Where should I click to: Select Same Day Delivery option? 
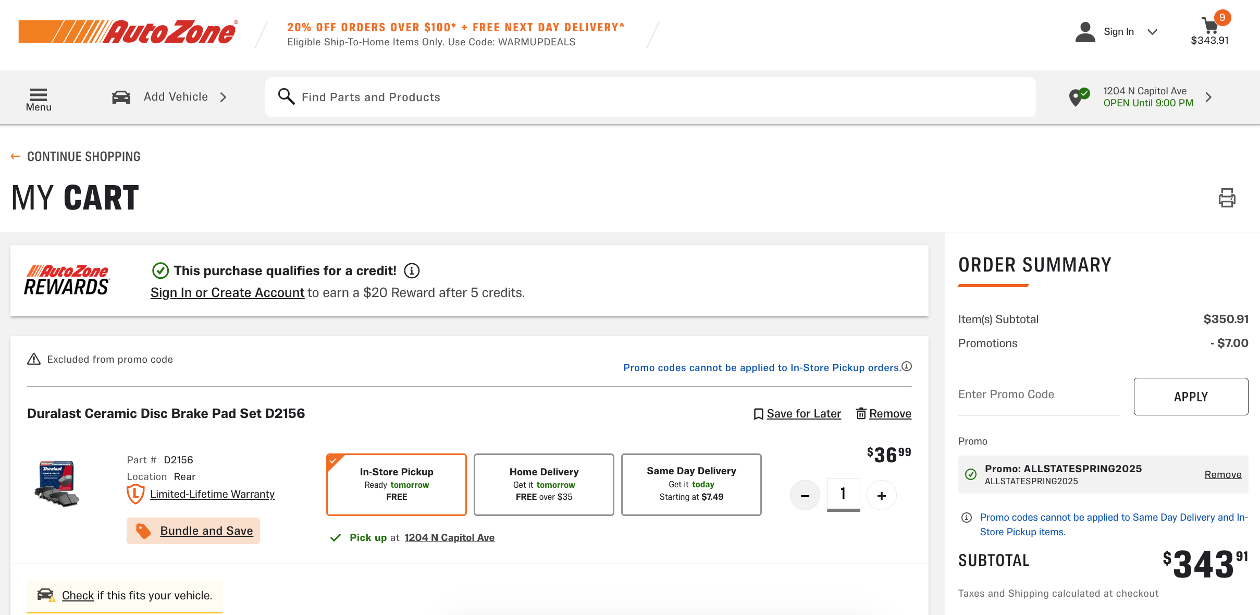pyautogui.click(x=691, y=484)
